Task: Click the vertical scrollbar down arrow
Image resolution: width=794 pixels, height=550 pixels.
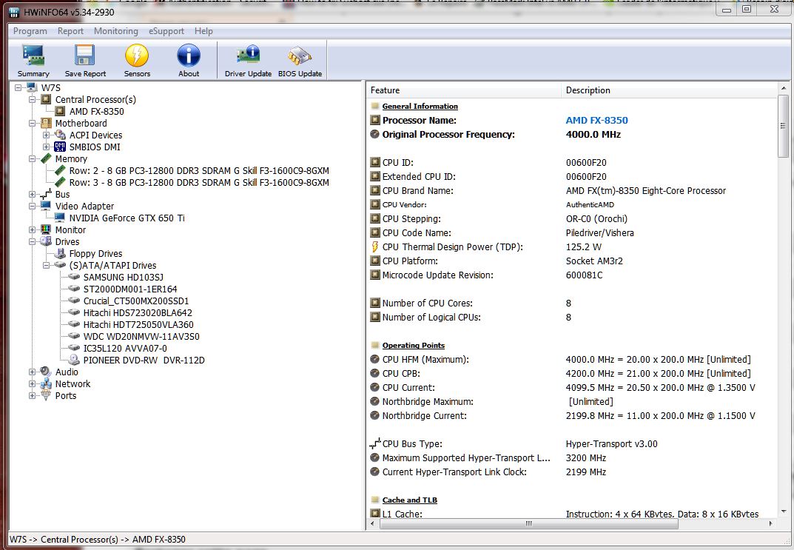Action: (x=784, y=512)
